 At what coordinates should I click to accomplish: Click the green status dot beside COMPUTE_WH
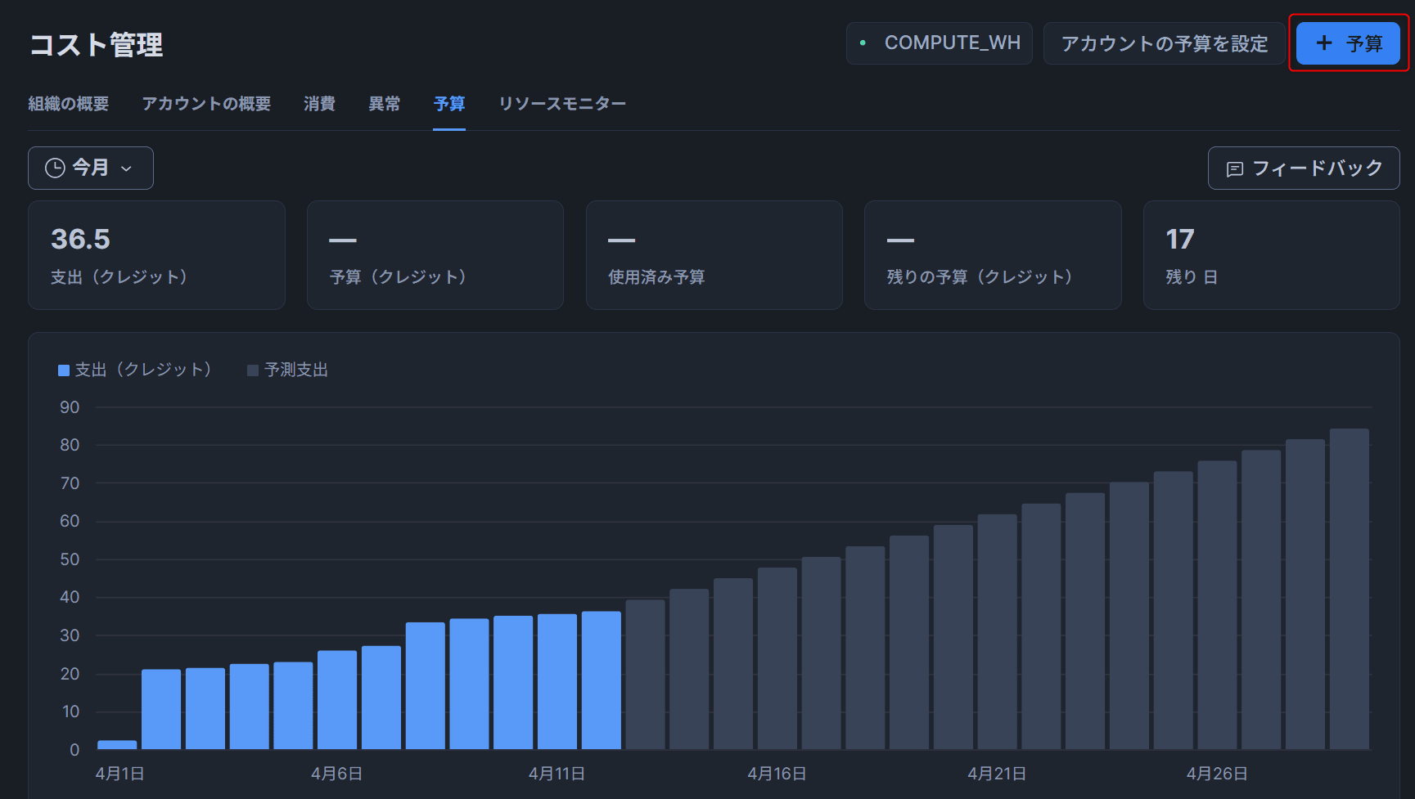[863, 43]
